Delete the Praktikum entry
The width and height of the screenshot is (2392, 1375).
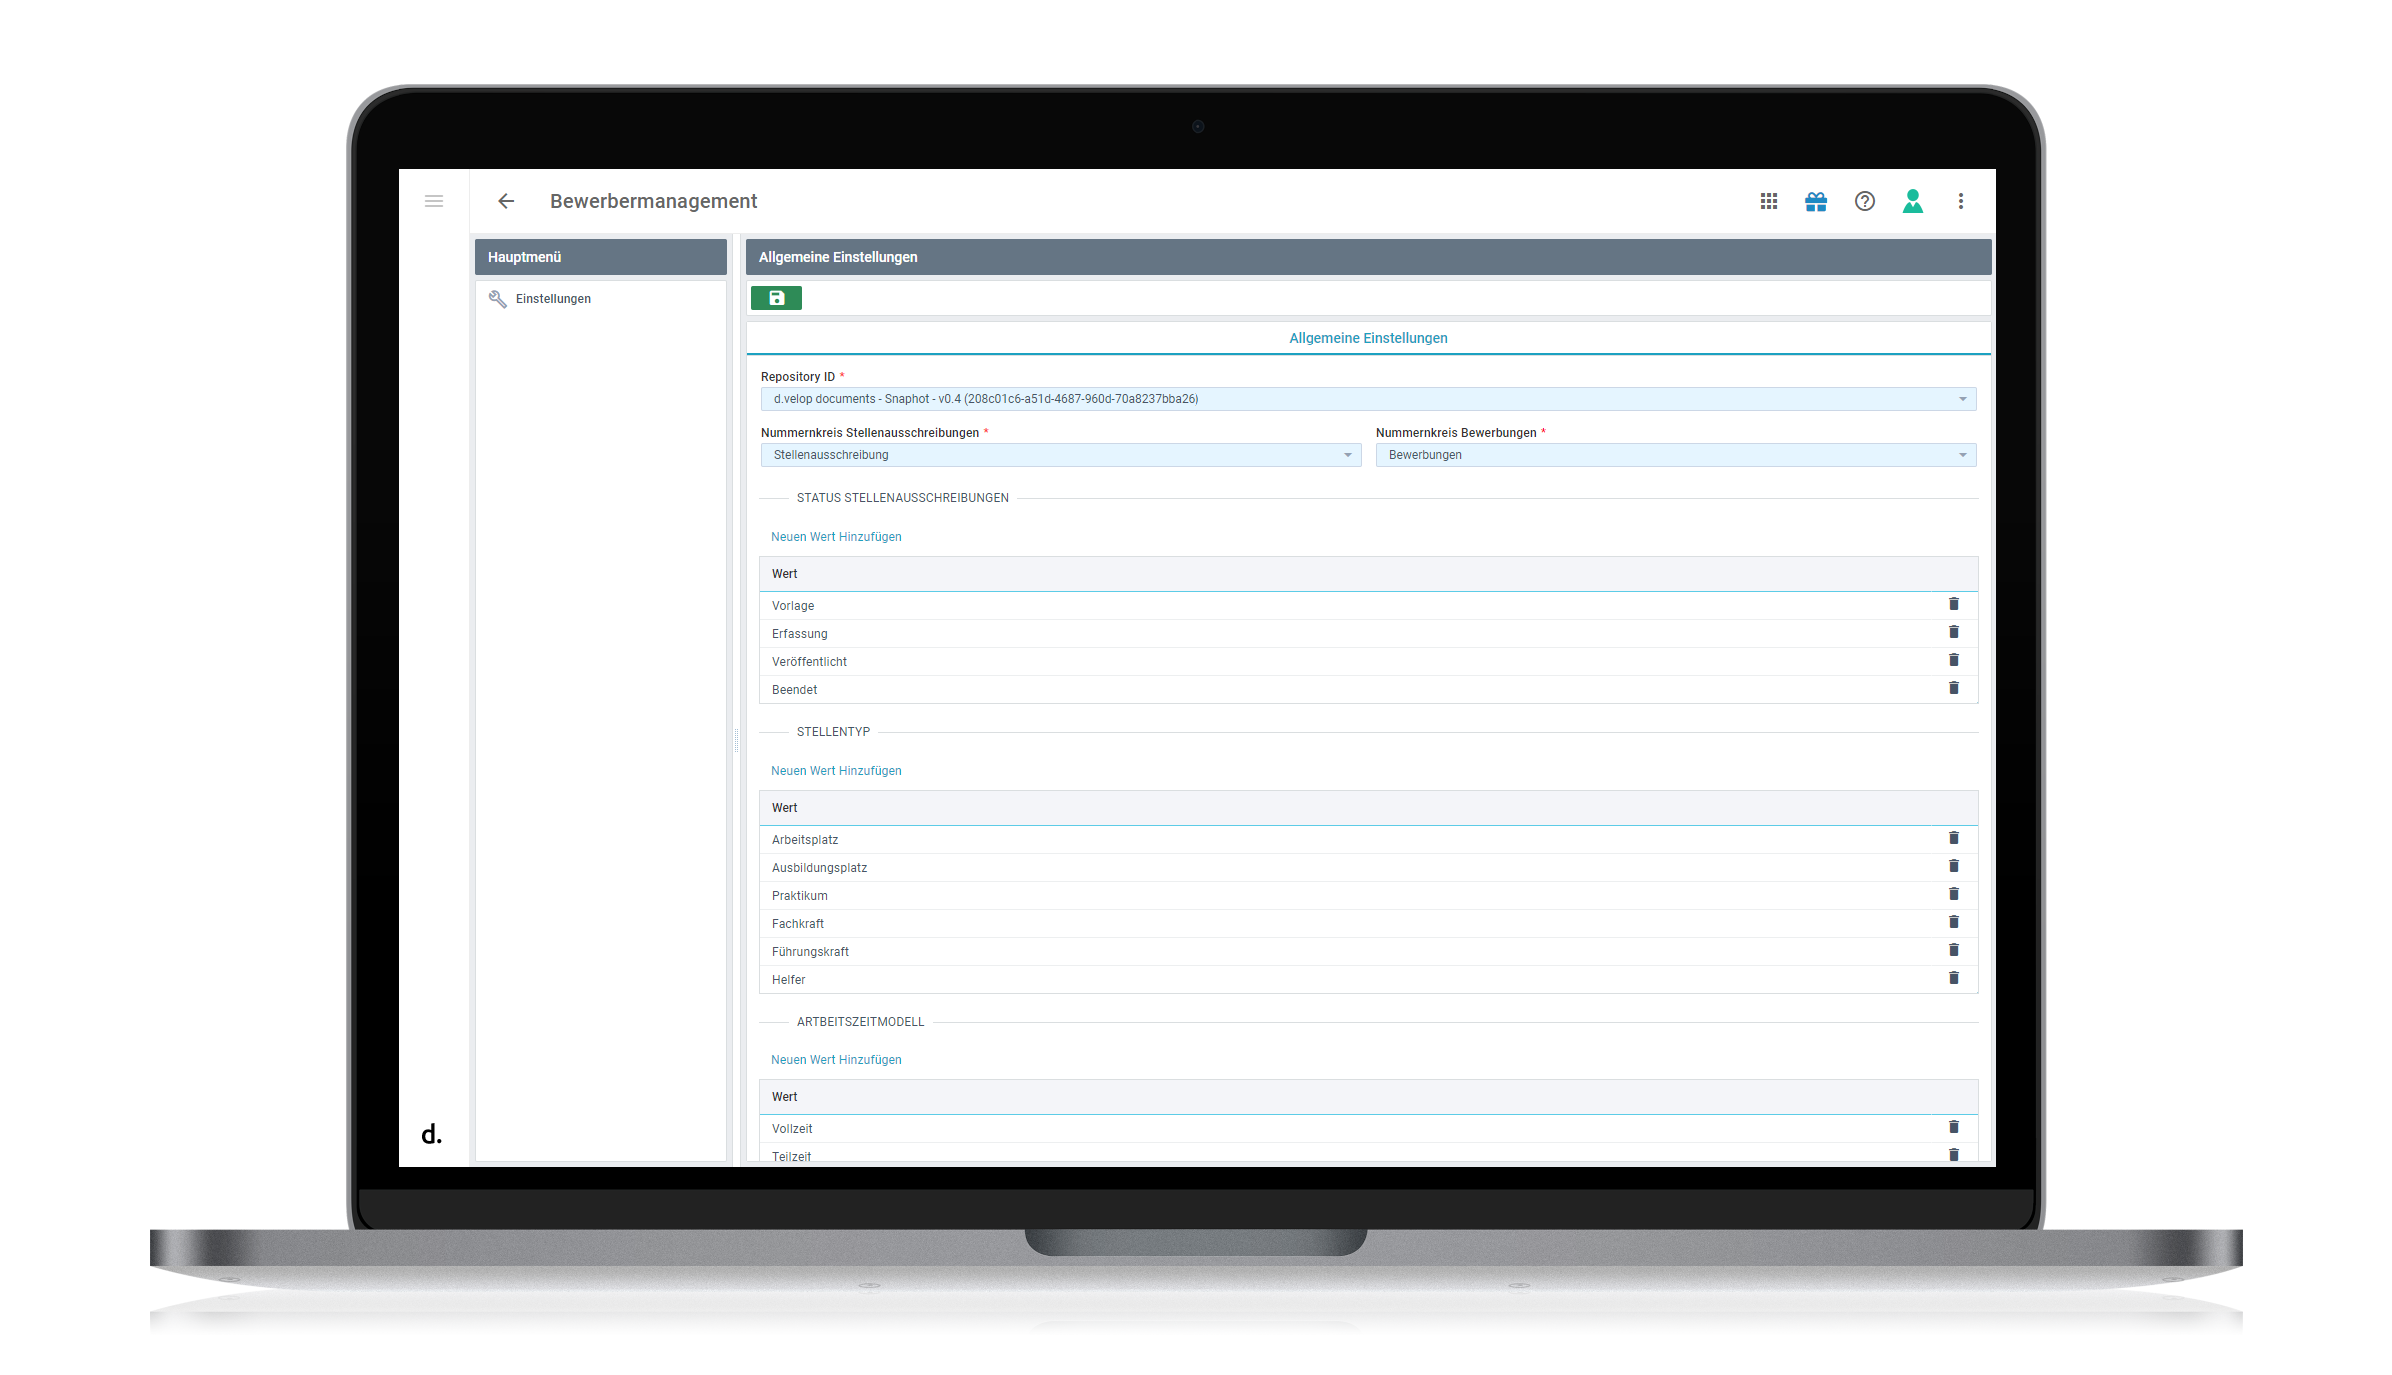point(1953,894)
